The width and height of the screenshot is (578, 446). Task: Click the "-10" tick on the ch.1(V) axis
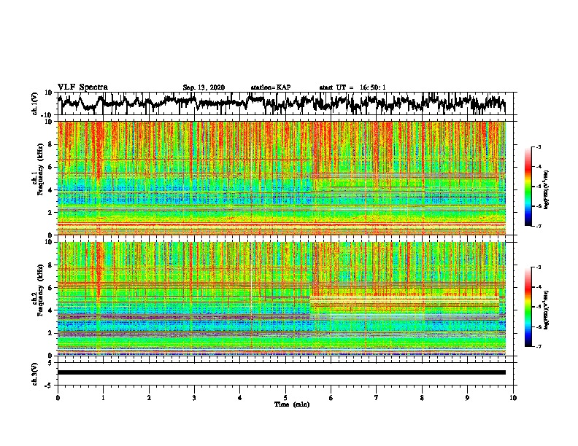47,115
